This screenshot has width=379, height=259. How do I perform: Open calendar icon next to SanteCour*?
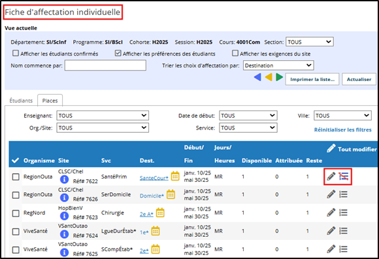point(175,177)
